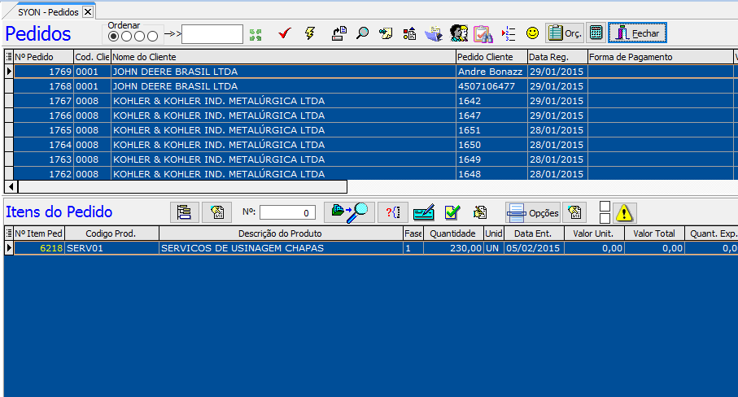Image resolution: width=738 pixels, height=397 pixels.
Task: Click the Ordenar search text field
Action: pos(212,34)
